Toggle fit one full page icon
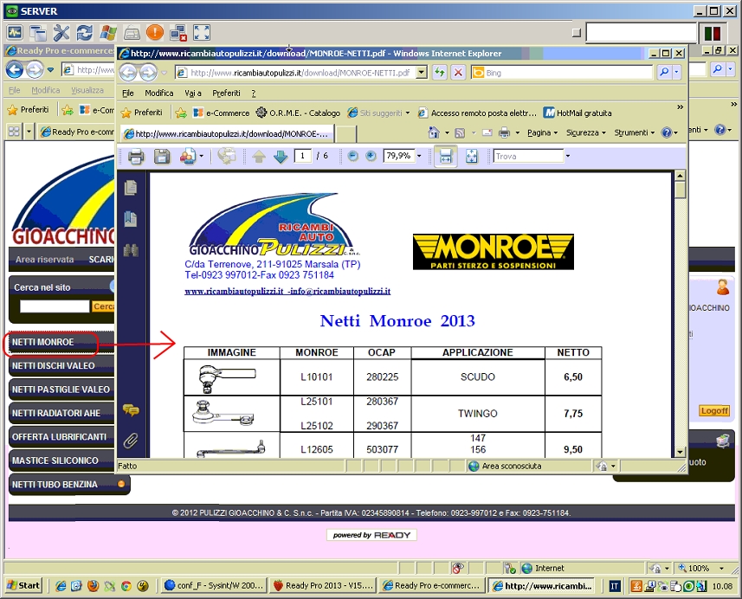The height and width of the screenshot is (599, 742). pos(472,156)
